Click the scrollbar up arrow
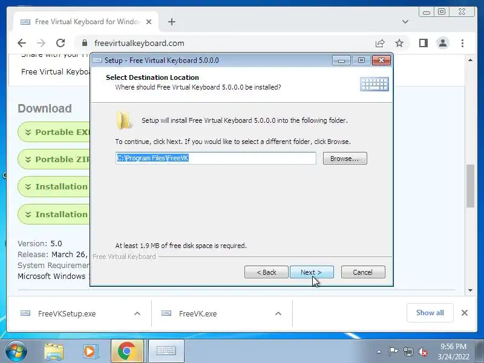This screenshot has height=363, width=484. coord(470,60)
